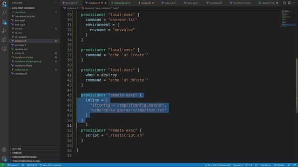This screenshot has width=298, height=167.
Task: Open provider.tf file in explorer
Action: [20, 45]
